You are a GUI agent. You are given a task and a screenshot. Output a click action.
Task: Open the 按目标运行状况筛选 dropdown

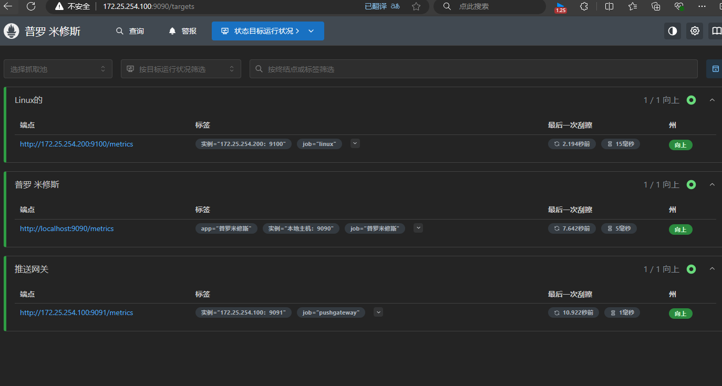pos(181,69)
